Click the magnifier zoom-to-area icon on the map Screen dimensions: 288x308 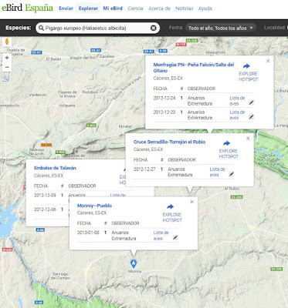[6, 78]
